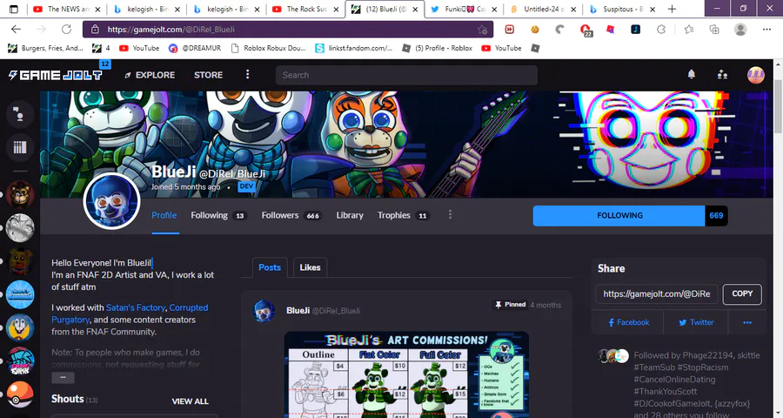Open the Friday Night Funkin community icon
Image resolution: width=783 pixels, height=418 pixels.
[x=20, y=361]
